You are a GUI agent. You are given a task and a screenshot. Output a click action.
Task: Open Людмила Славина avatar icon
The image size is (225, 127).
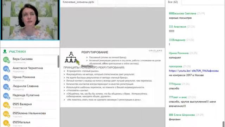(6, 87)
